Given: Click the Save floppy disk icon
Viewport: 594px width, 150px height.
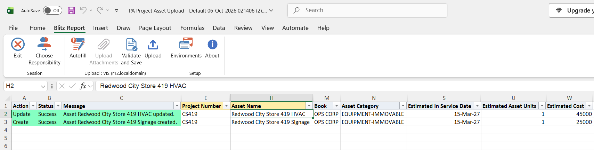Looking at the screenshot, I should click(x=71, y=10).
